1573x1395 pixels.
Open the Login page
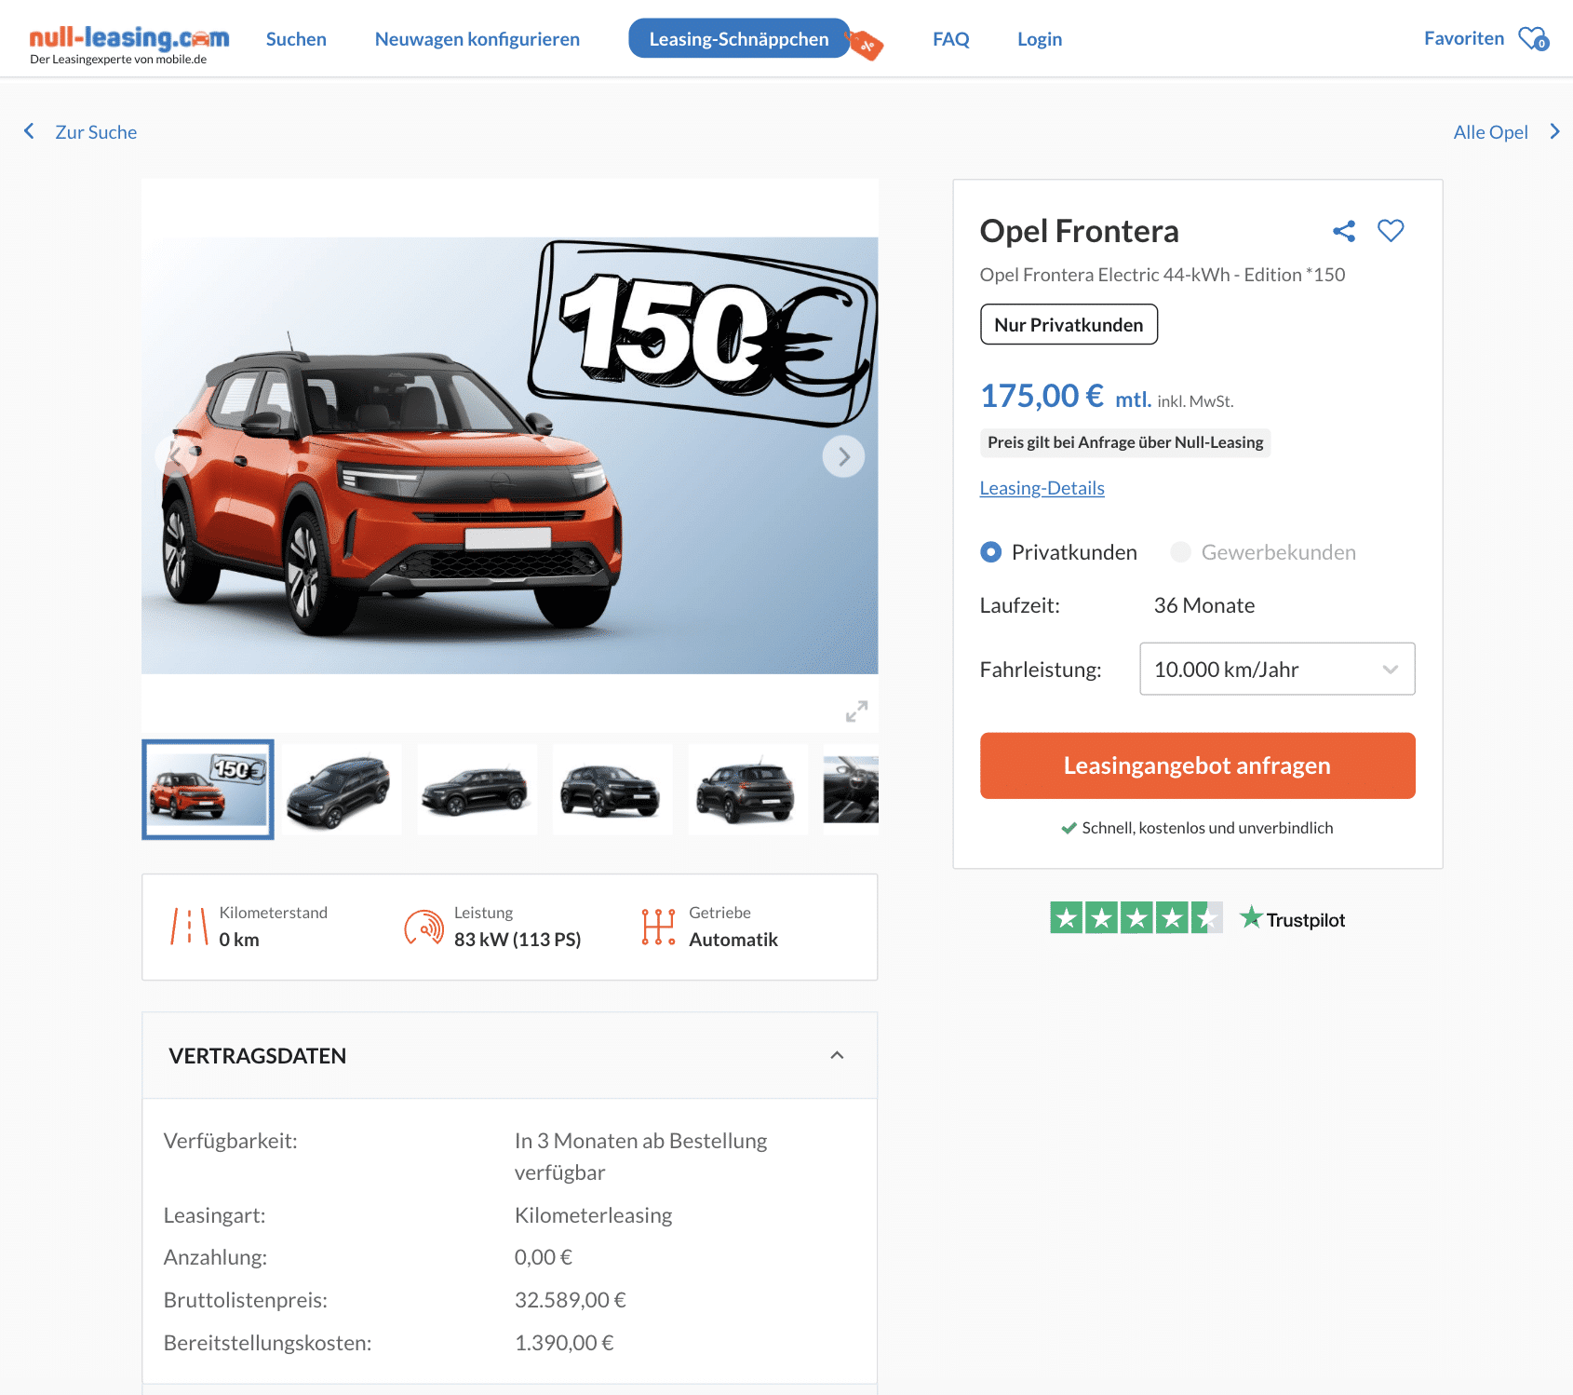pyautogui.click(x=1040, y=39)
